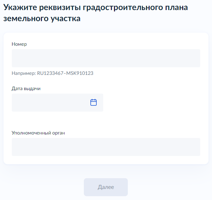
Task: Focus the Номер input field
Action: point(106,58)
